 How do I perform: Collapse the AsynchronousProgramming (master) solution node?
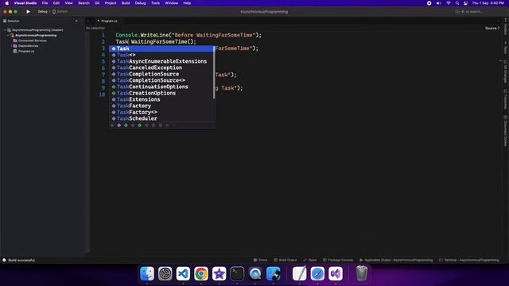(x=5, y=30)
